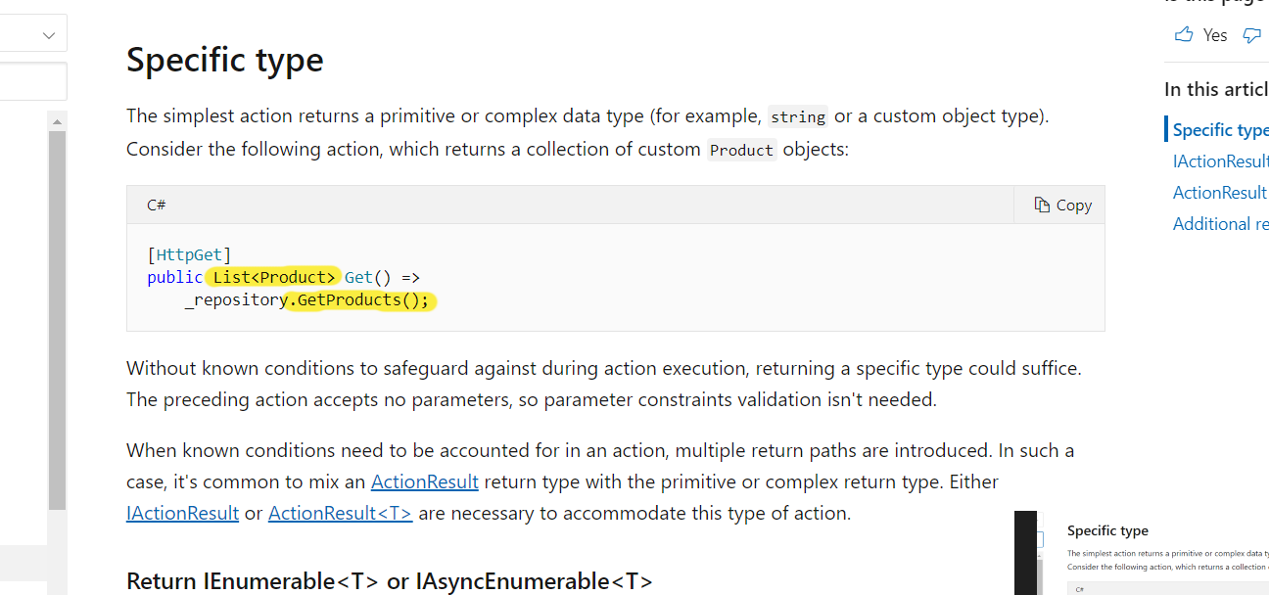This screenshot has width=1269, height=595.
Task: Rate this page helpful with thumbs up
Action: coord(1183,33)
